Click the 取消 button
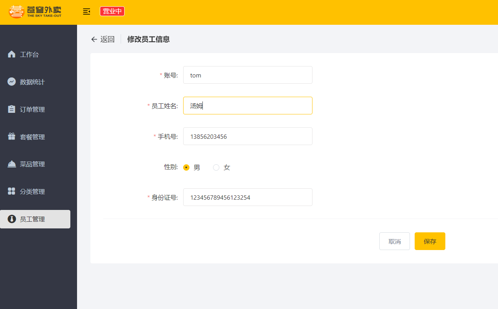This screenshot has height=309, width=498. point(395,241)
